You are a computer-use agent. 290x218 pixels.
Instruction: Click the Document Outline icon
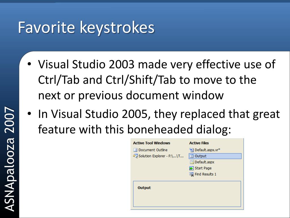coord(135,150)
